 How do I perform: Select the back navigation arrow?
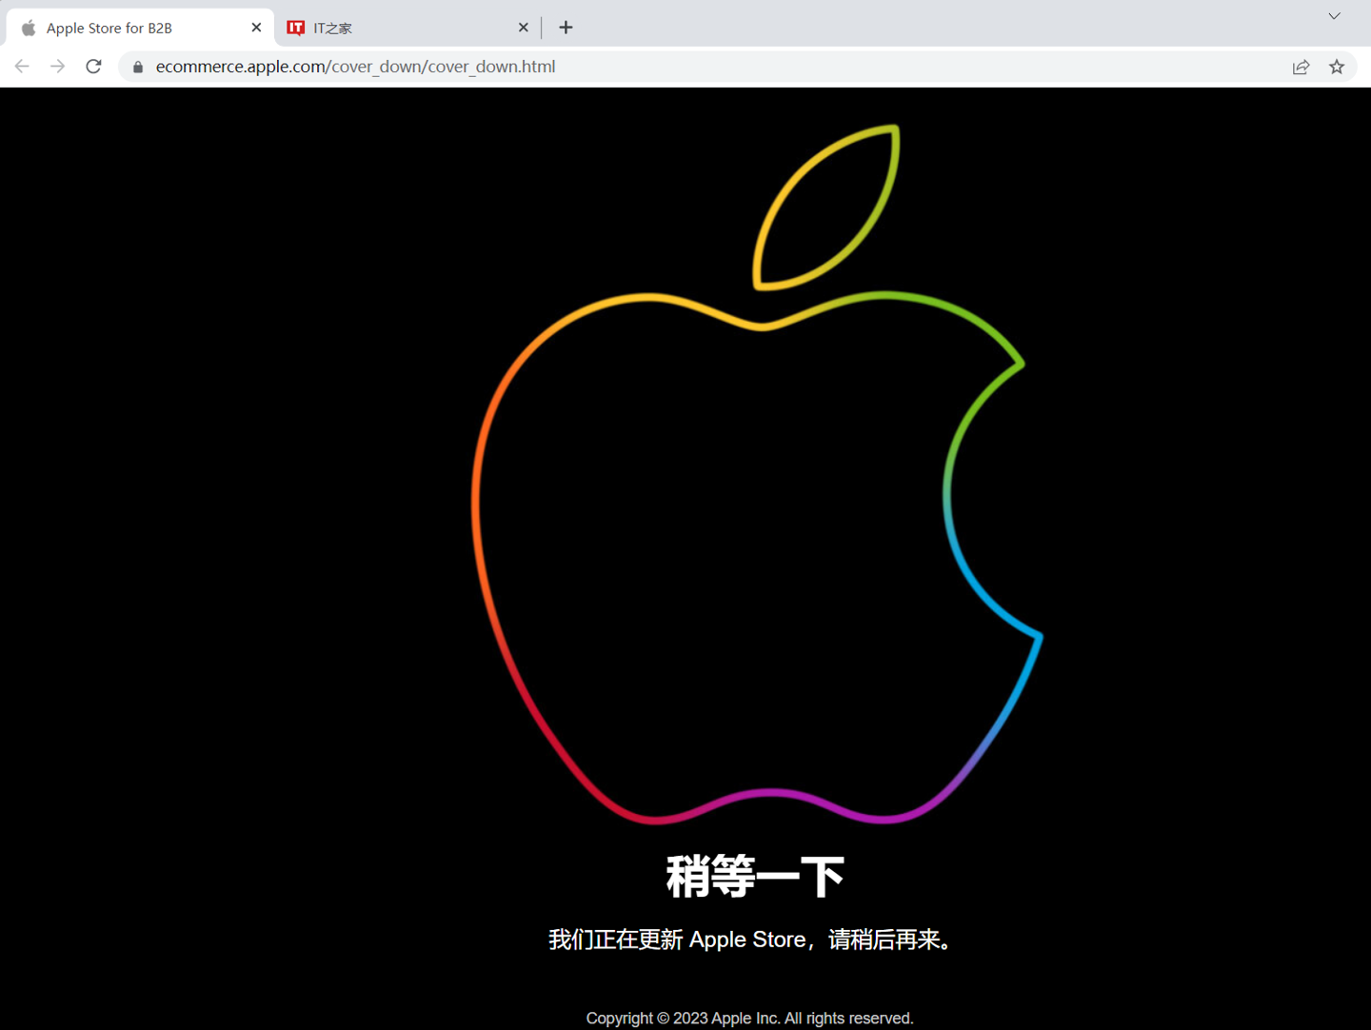click(x=21, y=66)
